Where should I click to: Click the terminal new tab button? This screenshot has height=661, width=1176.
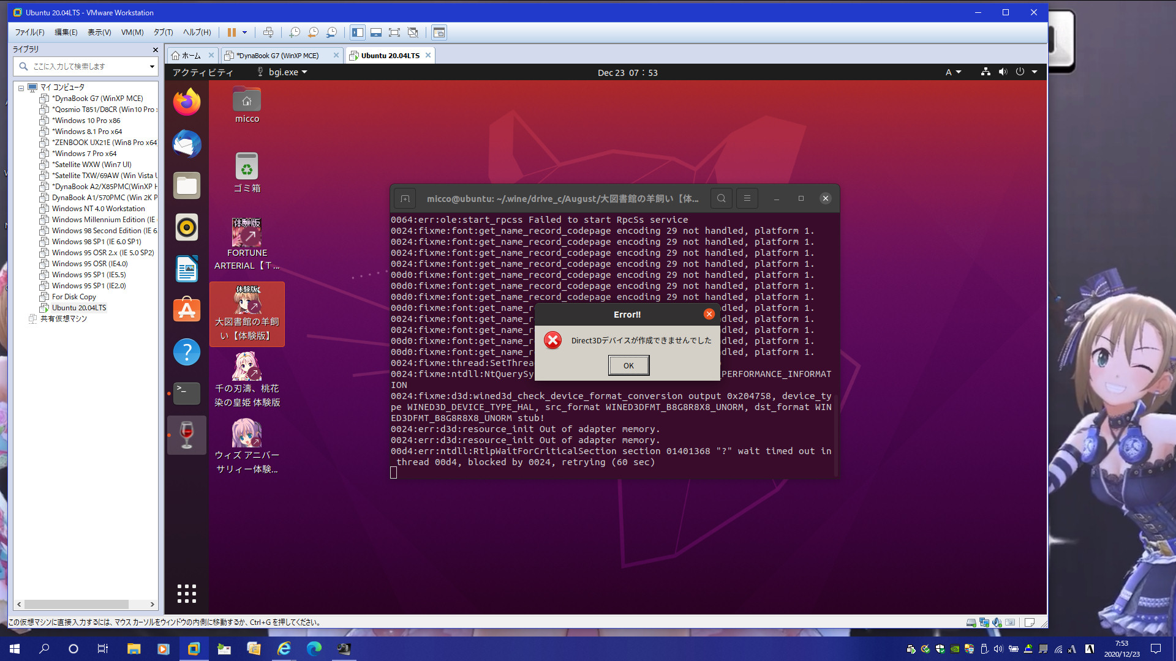coord(405,198)
